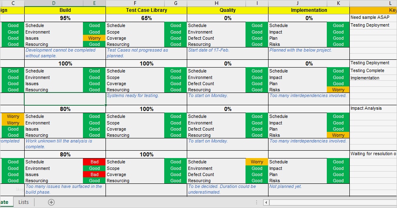Click the 'Start date of 17-Feb.' comment

pos(227,53)
